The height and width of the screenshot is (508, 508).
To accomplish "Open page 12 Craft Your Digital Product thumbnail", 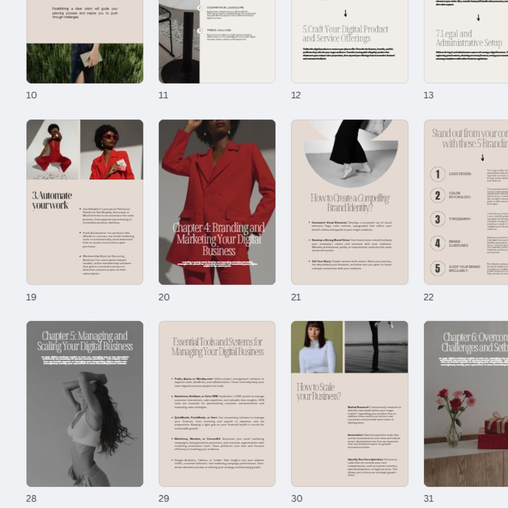I will point(349,41).
